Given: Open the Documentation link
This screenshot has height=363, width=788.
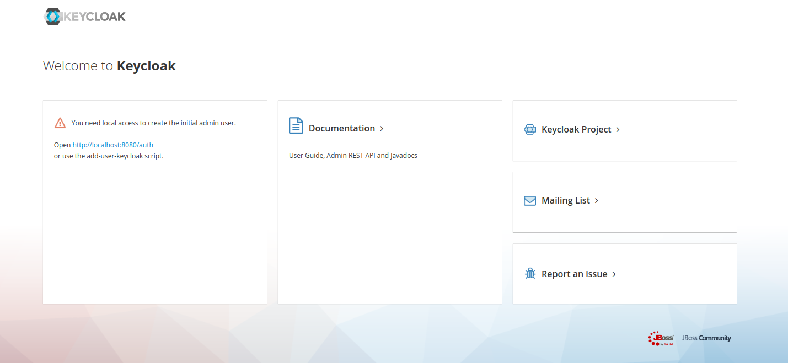Looking at the screenshot, I should pos(342,128).
